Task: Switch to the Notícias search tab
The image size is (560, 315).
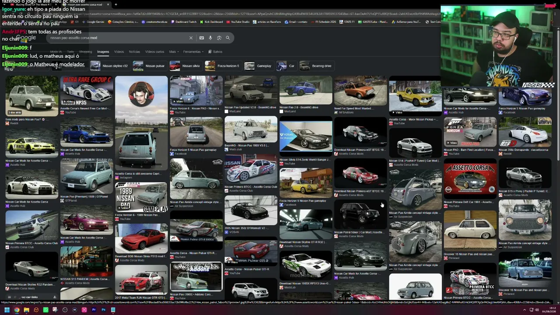Action: pyautogui.click(x=134, y=52)
